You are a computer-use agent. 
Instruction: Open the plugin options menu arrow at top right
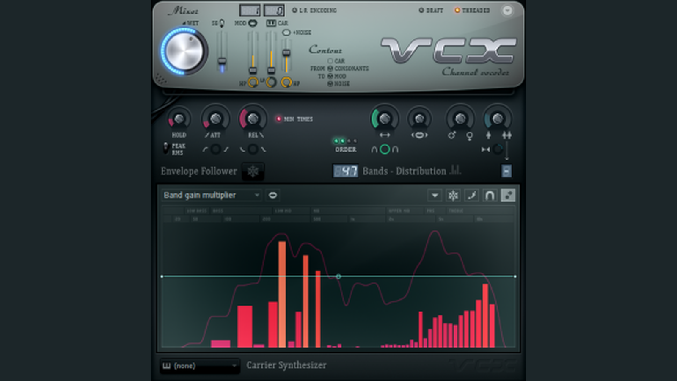[507, 11]
